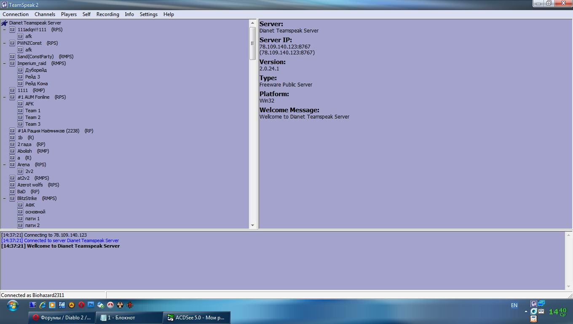Click the radiation symbol quick launch icon

(x=120, y=305)
